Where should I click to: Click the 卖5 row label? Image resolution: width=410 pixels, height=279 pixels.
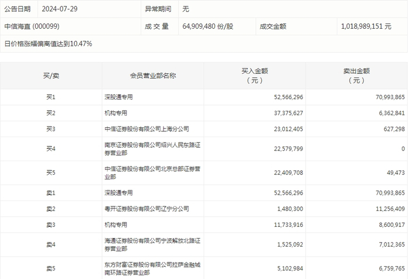tap(51, 268)
